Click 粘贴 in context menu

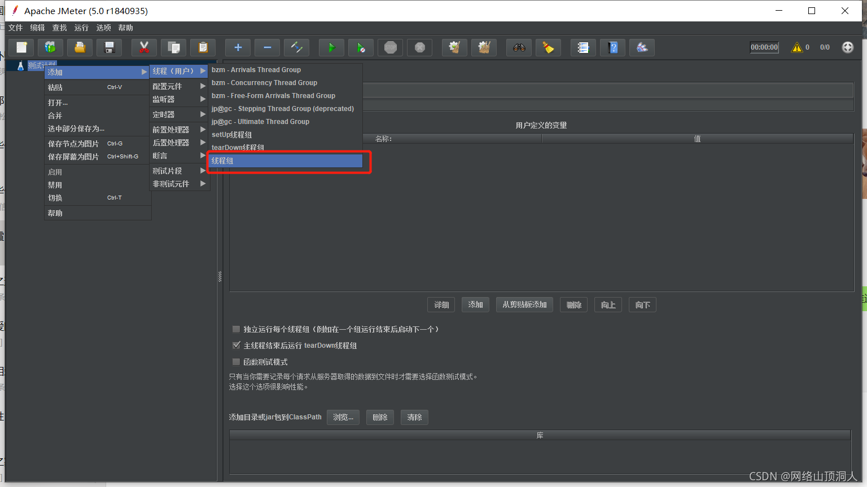coord(97,87)
